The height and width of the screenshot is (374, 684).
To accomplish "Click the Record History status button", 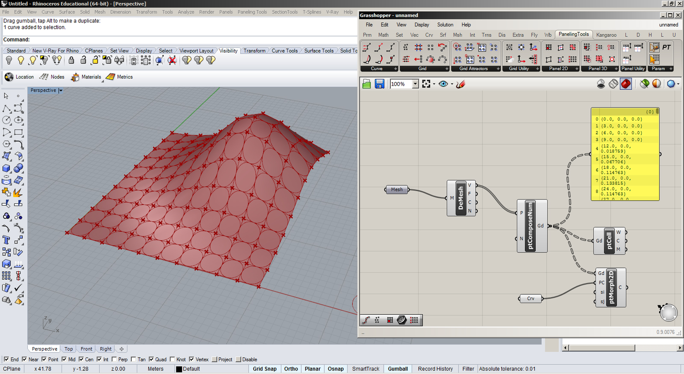I will tap(435, 369).
